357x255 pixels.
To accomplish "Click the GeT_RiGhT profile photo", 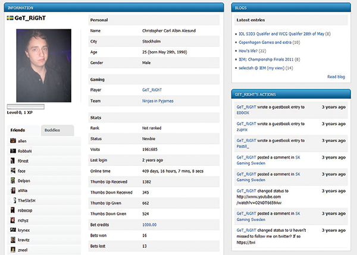I will coord(39,65).
